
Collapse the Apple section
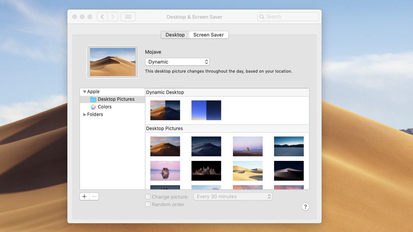tap(84, 91)
